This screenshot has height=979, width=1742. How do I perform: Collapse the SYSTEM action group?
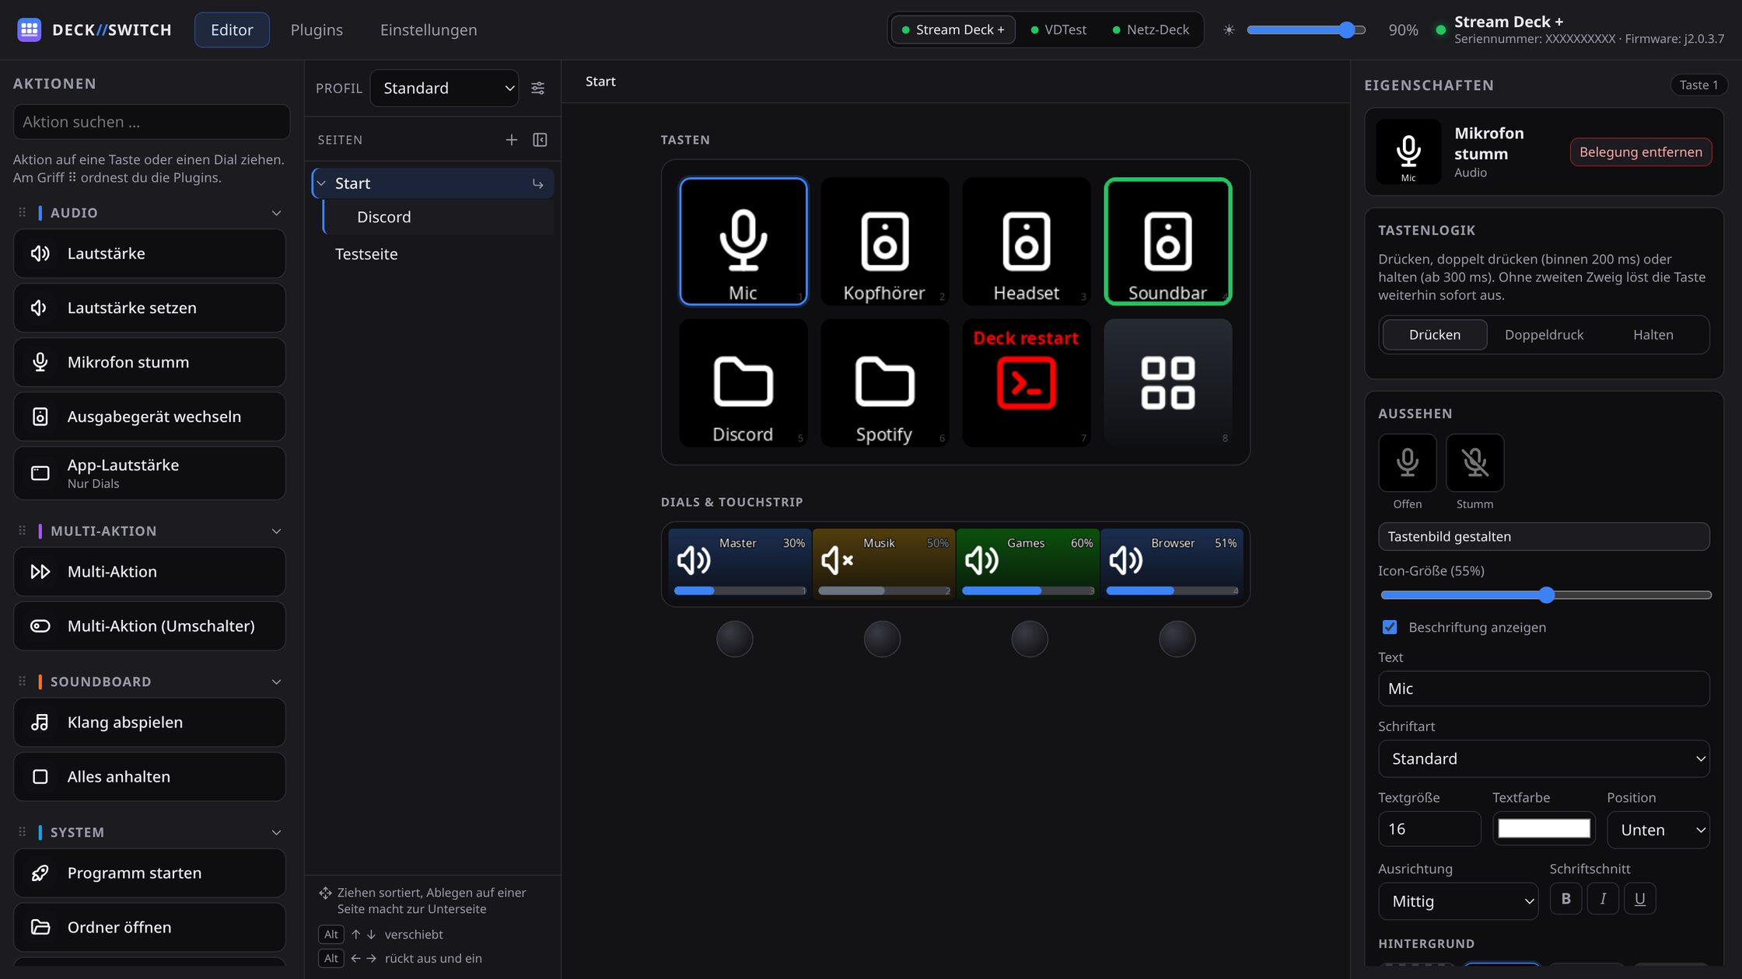276,833
